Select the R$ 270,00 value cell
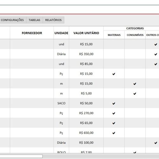Screen dimensions: 159x159 pyautogui.click(x=86, y=113)
